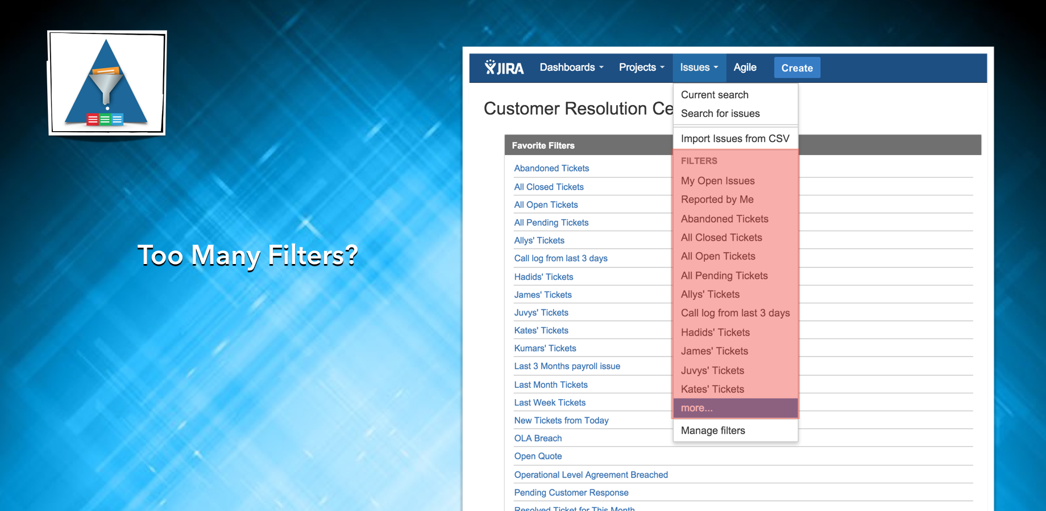1046x511 pixels.
Task: Open Reported by Me filter
Action: point(736,199)
